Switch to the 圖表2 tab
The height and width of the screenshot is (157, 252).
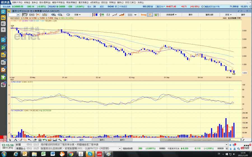point(102,140)
